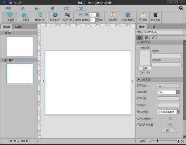Click the undo arrow in title bar
The image size is (186, 145).
[15, 3]
